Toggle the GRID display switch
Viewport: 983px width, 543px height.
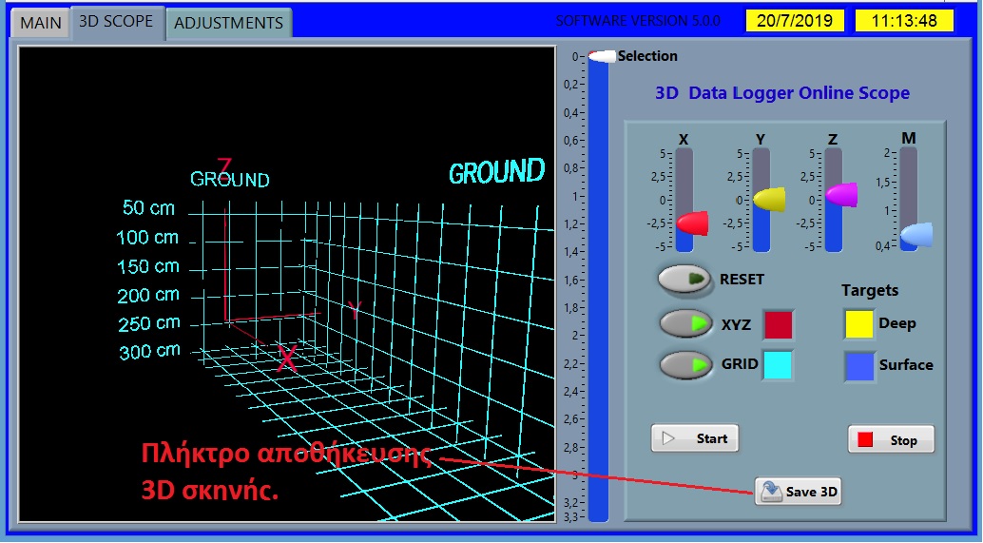[x=686, y=364]
